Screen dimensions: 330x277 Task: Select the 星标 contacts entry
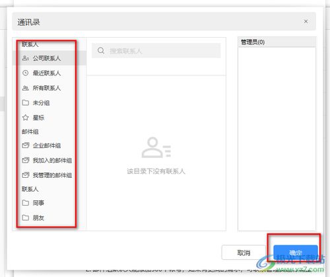(49, 118)
